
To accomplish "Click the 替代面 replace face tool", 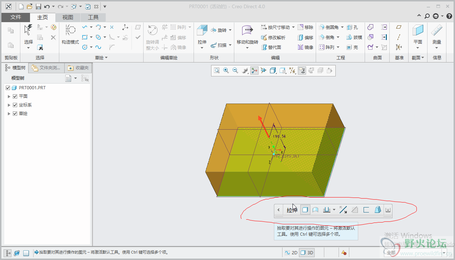I will (271, 47).
